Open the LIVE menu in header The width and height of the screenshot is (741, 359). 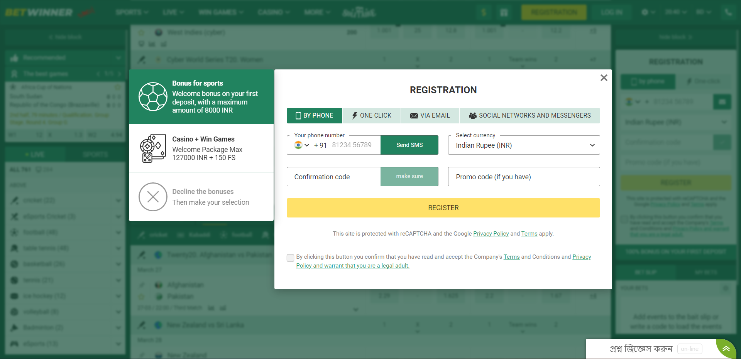[x=173, y=12]
